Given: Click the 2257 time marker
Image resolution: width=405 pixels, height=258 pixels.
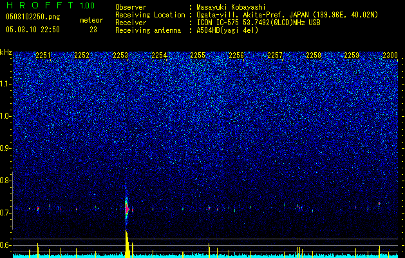Looking at the screenshot, I should tap(275, 55).
